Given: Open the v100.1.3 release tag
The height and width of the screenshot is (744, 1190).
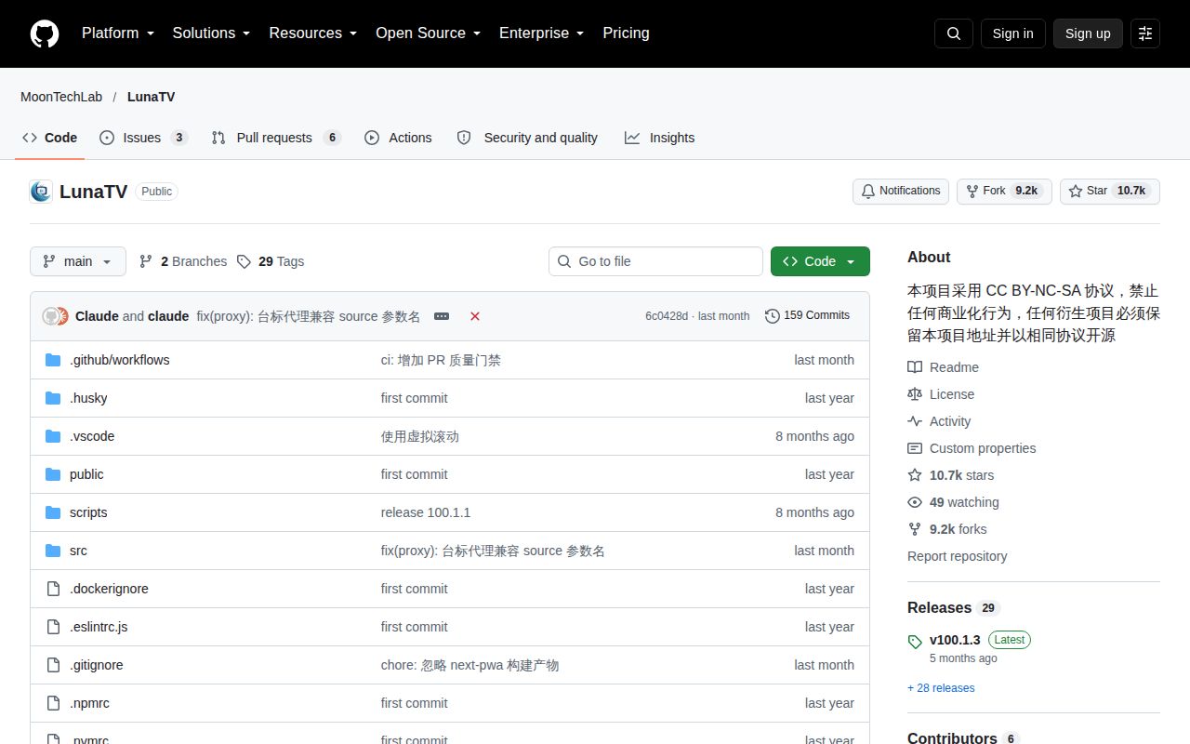Looking at the screenshot, I should point(955,640).
